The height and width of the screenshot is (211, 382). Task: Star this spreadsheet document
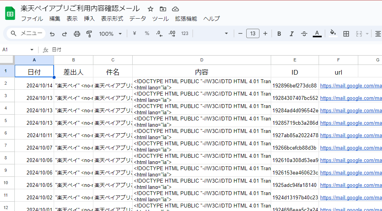tap(151, 9)
